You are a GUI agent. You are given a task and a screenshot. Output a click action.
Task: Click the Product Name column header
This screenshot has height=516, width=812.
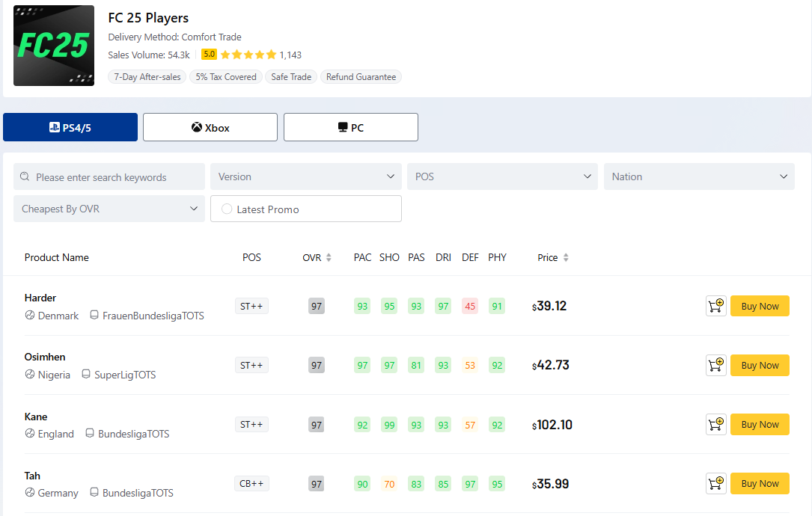point(56,257)
